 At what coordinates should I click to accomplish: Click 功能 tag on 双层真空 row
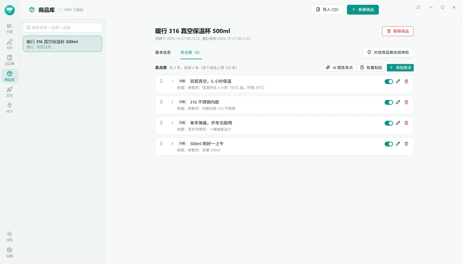click(182, 81)
